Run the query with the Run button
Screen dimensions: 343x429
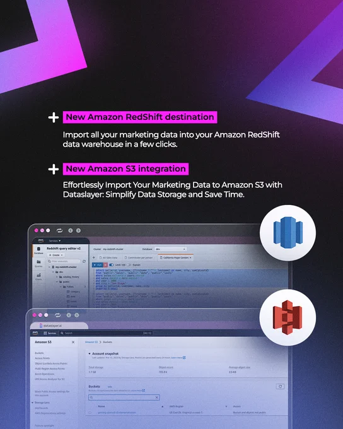(98, 265)
